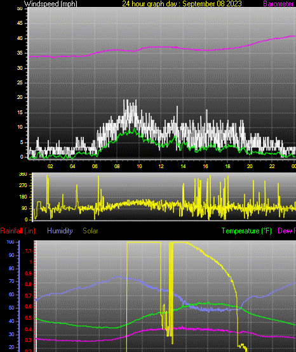Click the 100 value on humidity axis
Screen dimensions: 296x352
coord(10,242)
